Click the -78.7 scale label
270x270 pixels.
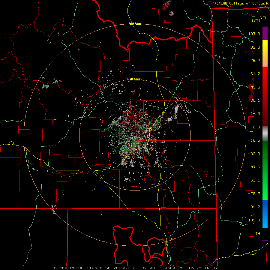(254, 194)
